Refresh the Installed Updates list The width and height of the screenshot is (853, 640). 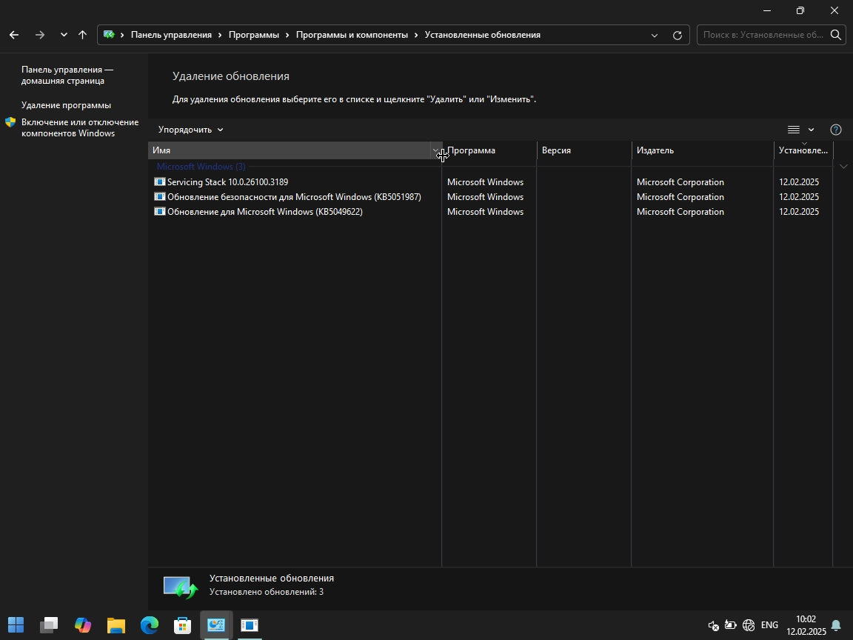(677, 35)
